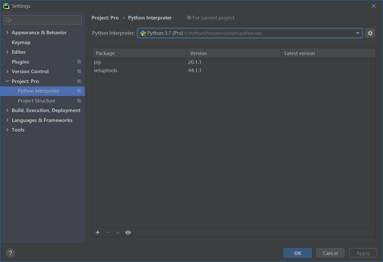Click the Python Interpreter breadcrumb text
The width and height of the screenshot is (383, 262).
[x=150, y=18]
